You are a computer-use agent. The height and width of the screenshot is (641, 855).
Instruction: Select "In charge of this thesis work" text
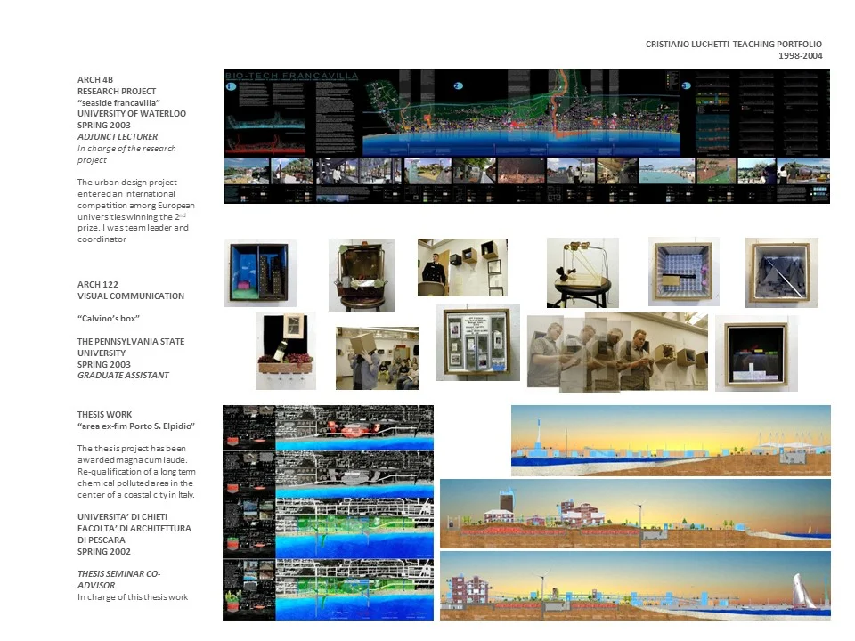click(x=133, y=596)
